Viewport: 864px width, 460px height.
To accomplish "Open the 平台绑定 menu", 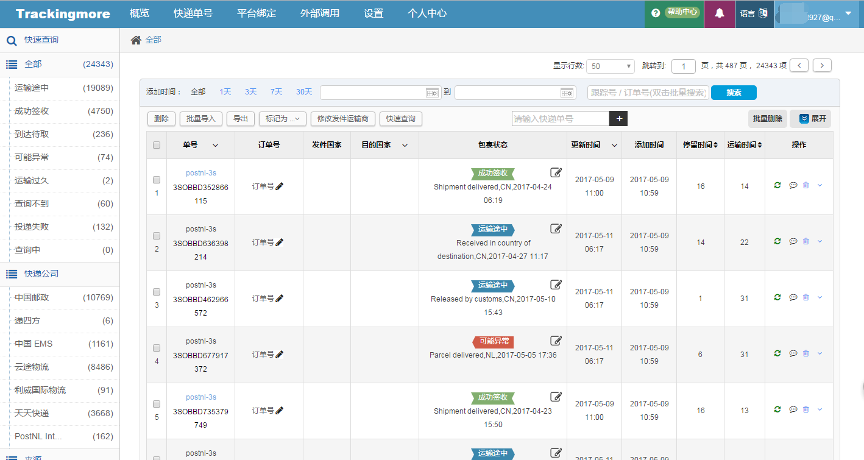I will [x=255, y=12].
